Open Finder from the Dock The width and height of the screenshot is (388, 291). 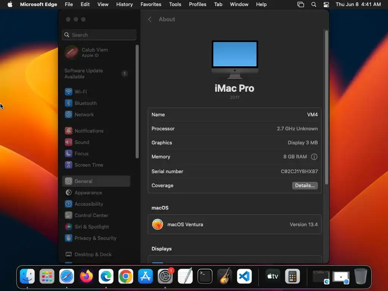(x=27, y=276)
